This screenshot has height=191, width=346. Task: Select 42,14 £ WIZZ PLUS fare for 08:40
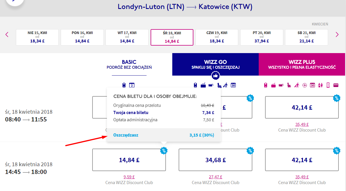(x=302, y=107)
